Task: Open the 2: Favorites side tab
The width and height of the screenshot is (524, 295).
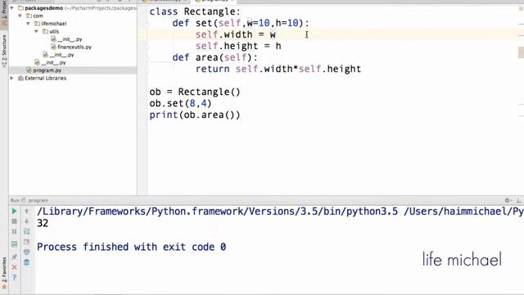Action: pos(4,270)
